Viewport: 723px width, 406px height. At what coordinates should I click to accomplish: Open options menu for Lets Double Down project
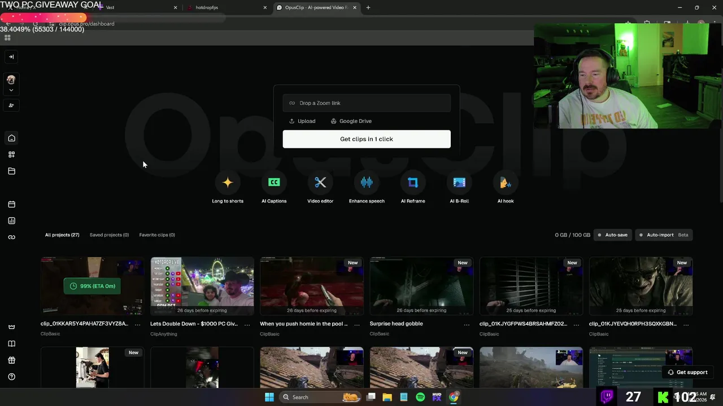pos(247,324)
